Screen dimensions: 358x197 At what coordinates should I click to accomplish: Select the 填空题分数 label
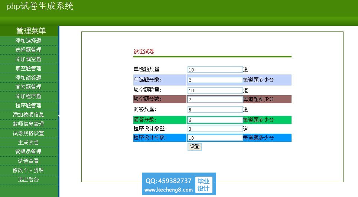point(147,99)
